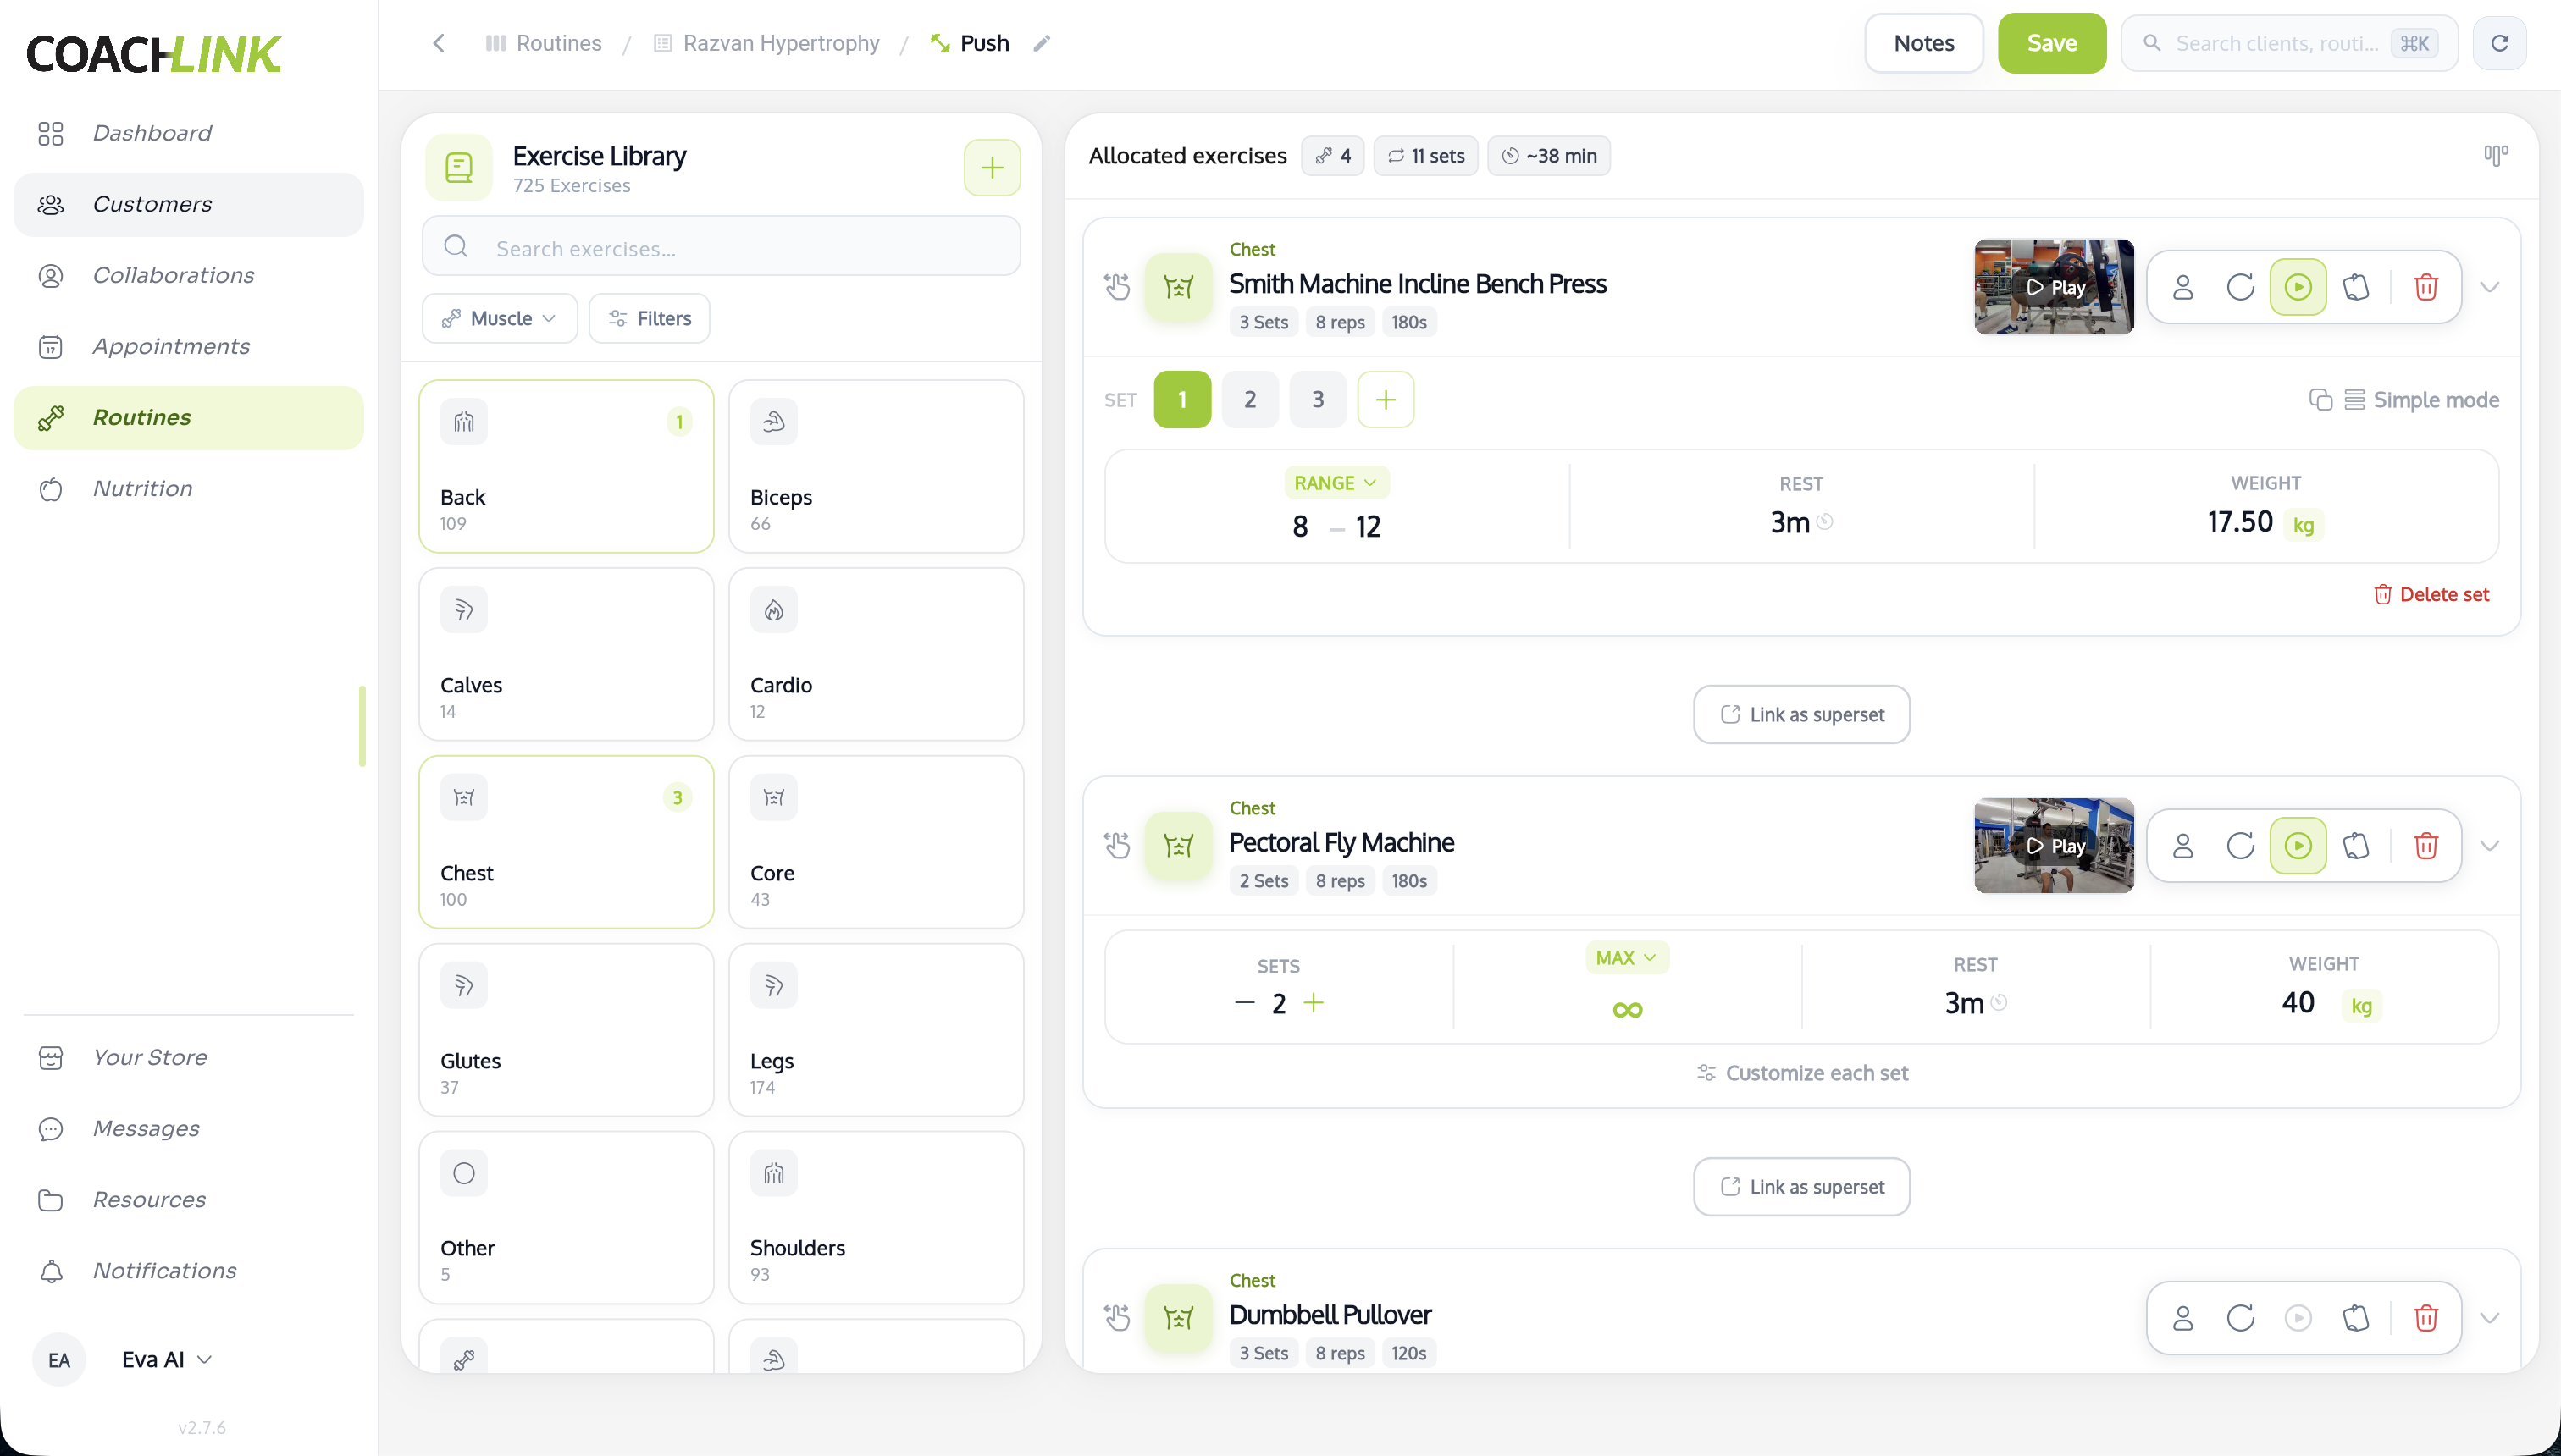Click person icon for Smith Machine Incline Bench Press
The width and height of the screenshot is (2561, 1456).
[2182, 287]
